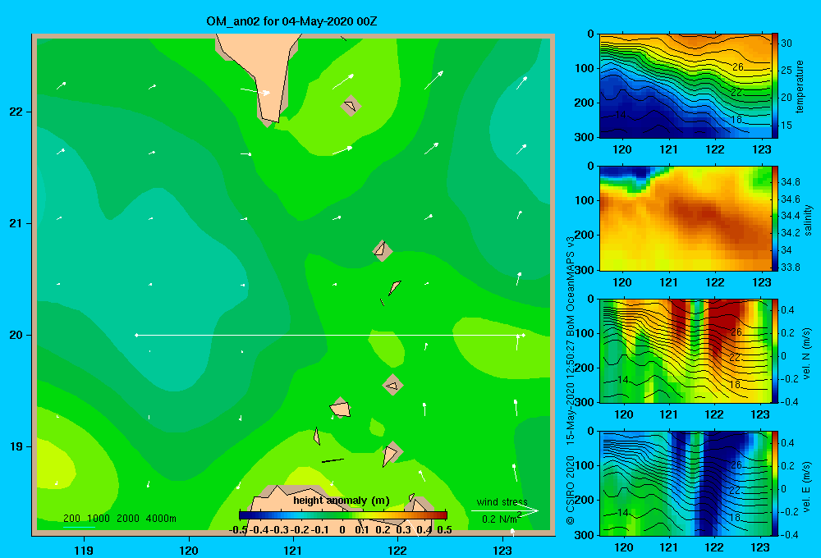Click latitude label 21 on main map axis
The width and height of the screenshot is (821, 558).
16,223
